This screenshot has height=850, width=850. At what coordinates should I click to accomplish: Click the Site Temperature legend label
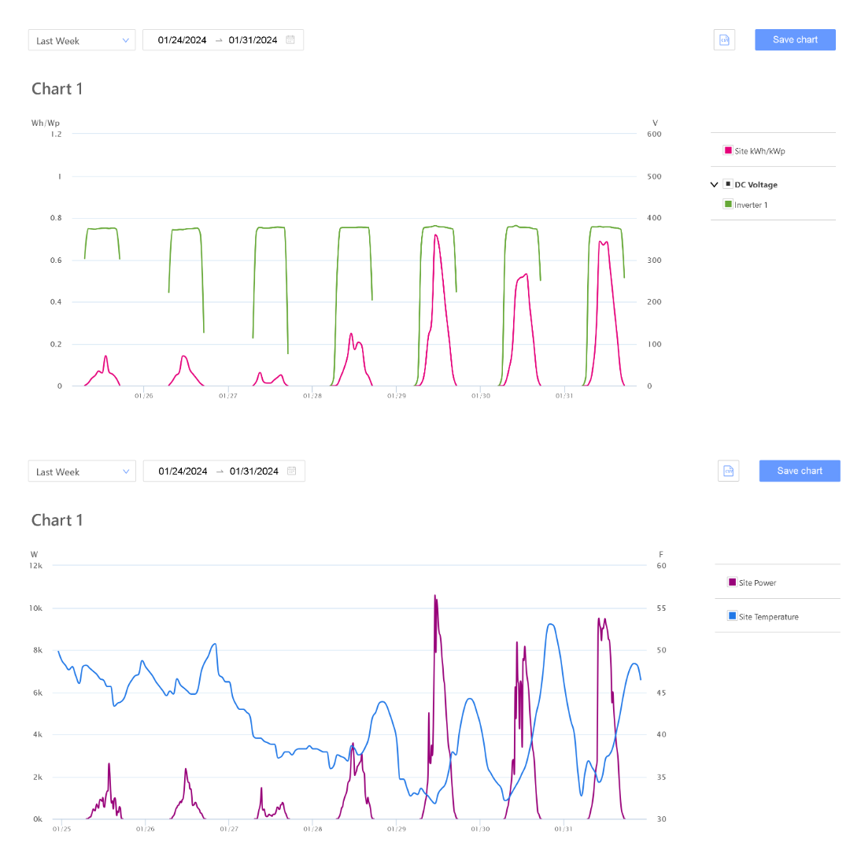coord(768,617)
